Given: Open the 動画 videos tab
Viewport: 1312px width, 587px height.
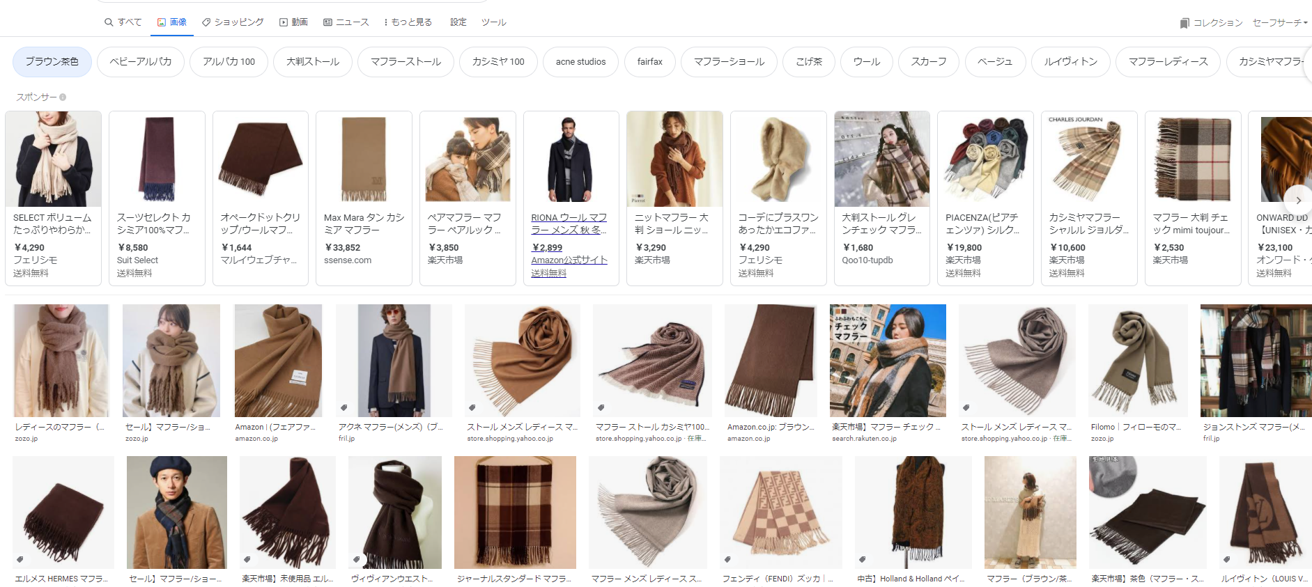Looking at the screenshot, I should (293, 22).
